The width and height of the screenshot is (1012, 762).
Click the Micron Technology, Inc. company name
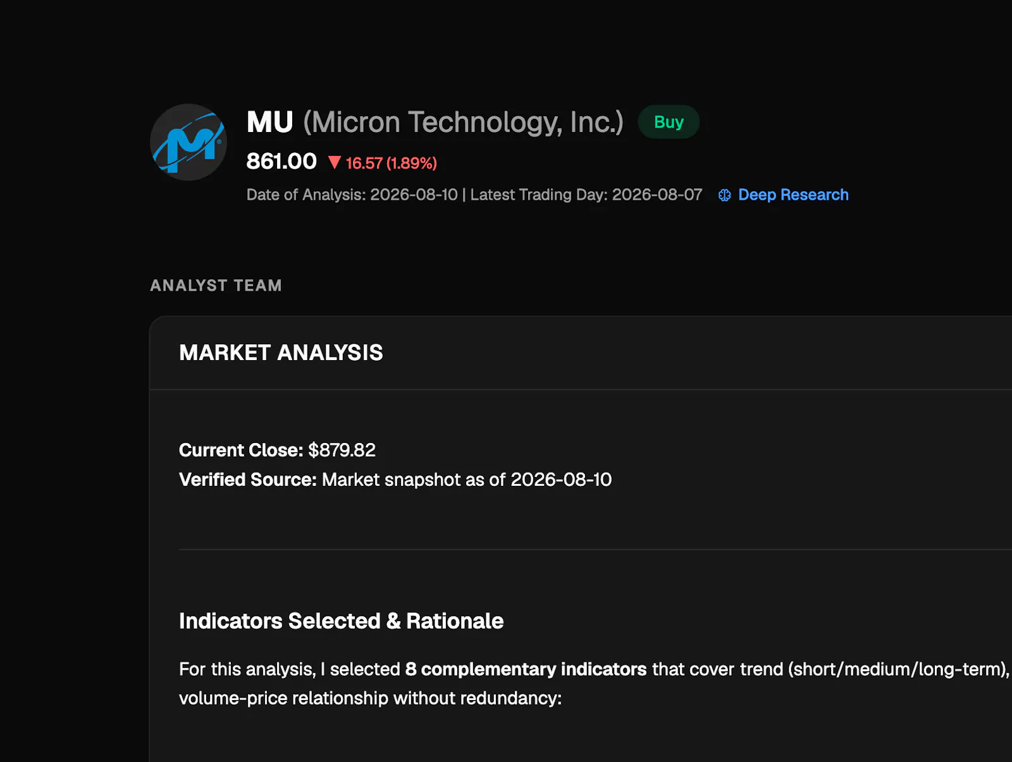463,123
